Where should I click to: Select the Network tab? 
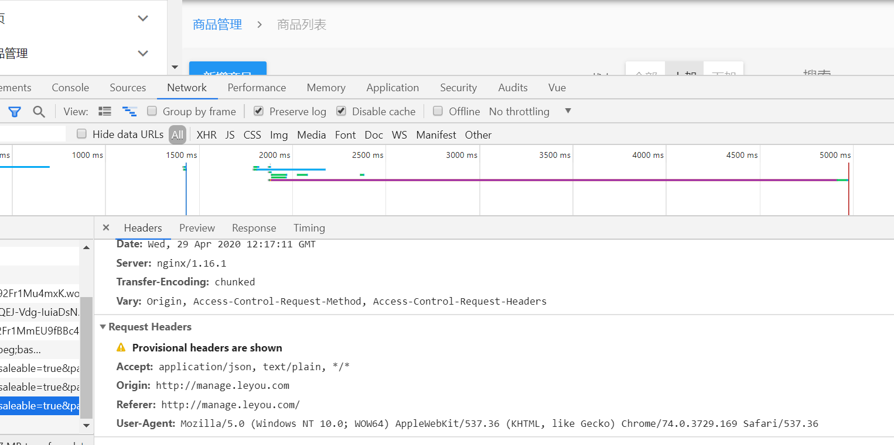click(187, 88)
